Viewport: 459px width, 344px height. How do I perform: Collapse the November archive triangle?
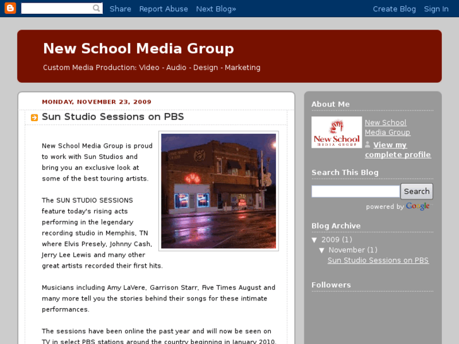(x=322, y=251)
